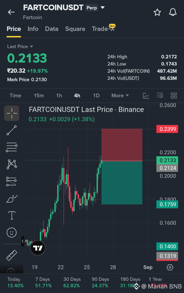The image size is (184, 293).
Task: Click the red stop-loss zone box
Action: point(122,145)
